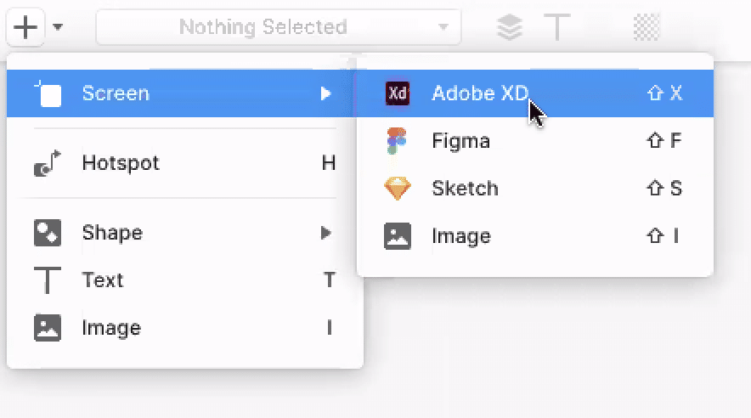Choose the Text menu item
Viewport: 751px width, 418px height.
coord(103,280)
